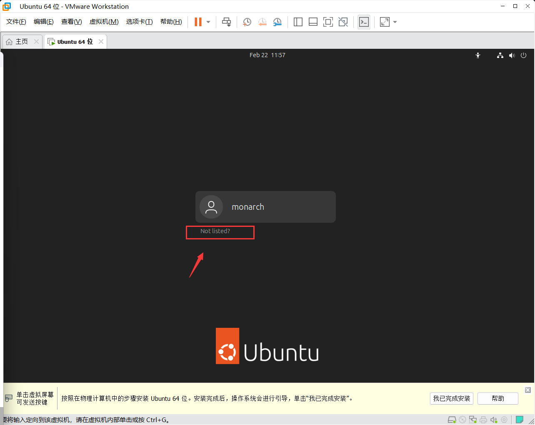Viewport: 535px width, 425px height.
Task: Click the virtual hard disk status icon
Action: 452,419
